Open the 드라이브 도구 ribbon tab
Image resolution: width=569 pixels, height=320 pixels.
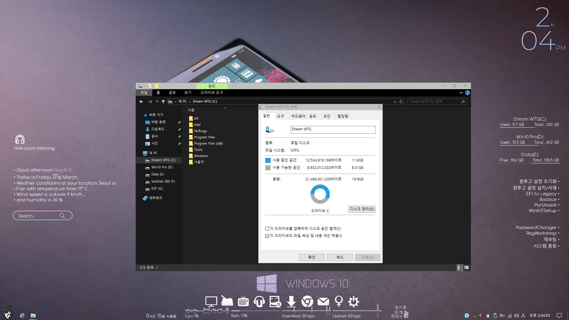tap(212, 93)
